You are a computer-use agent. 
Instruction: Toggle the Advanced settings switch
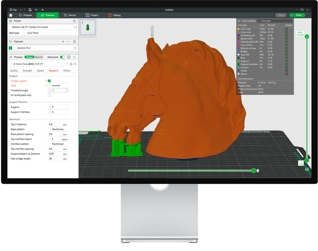(x=62, y=57)
